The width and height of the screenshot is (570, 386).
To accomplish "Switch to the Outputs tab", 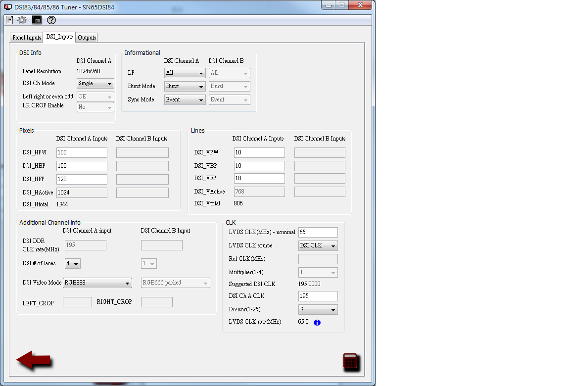I will pos(87,37).
